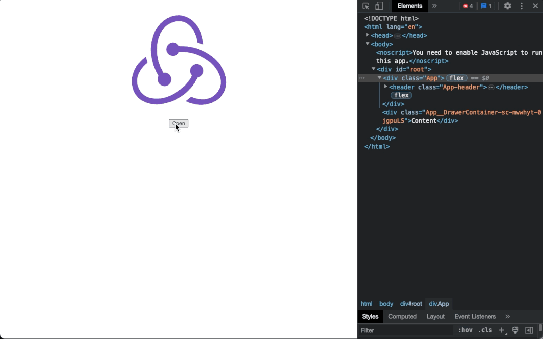The width and height of the screenshot is (543, 339).
Task: Open the DevTools settings gear
Action: tap(507, 6)
